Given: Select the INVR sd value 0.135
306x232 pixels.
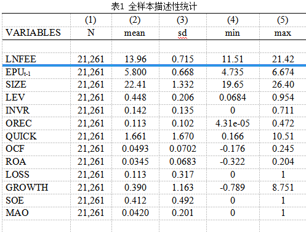Looking at the screenshot, I should (183, 110).
